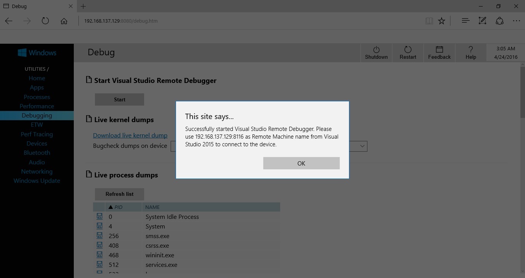Click Shutdown in portal header
The height and width of the screenshot is (278, 525).
point(376,53)
